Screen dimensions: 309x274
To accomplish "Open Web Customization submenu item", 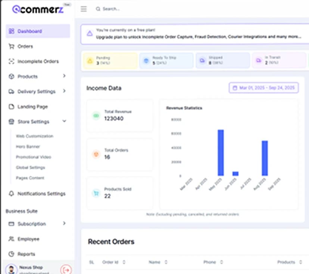I will click(x=34, y=136).
